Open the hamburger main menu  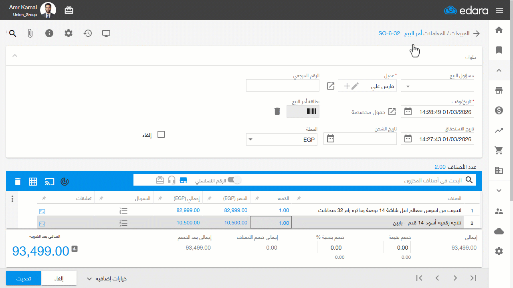point(499,11)
